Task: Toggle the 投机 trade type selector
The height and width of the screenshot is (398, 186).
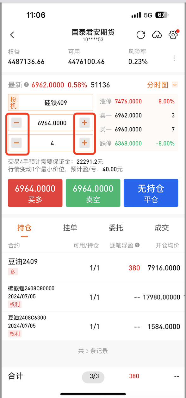Action: click(x=14, y=103)
